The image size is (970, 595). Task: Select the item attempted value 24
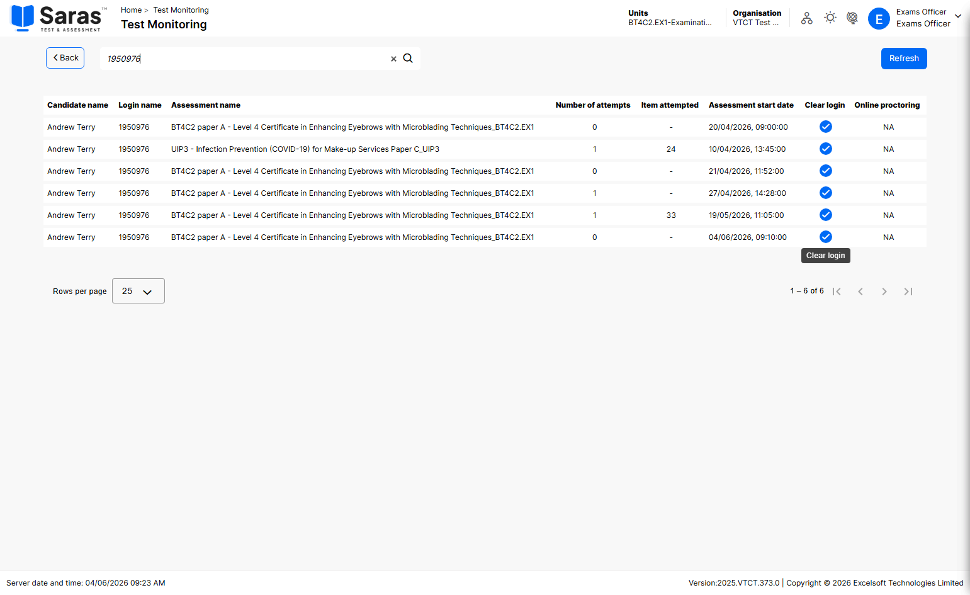click(x=671, y=149)
